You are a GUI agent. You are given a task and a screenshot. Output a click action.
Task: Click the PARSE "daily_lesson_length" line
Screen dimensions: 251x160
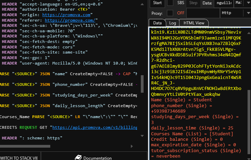click(69, 106)
